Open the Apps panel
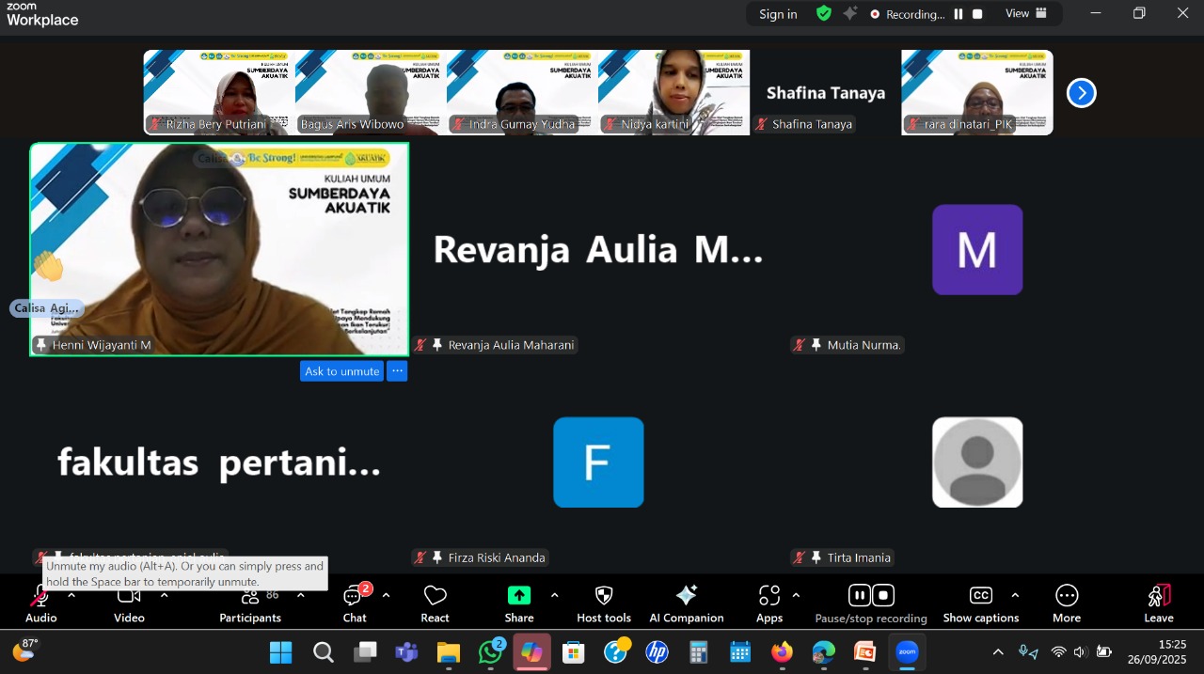Viewport: 1204px width, 674px height. click(769, 603)
